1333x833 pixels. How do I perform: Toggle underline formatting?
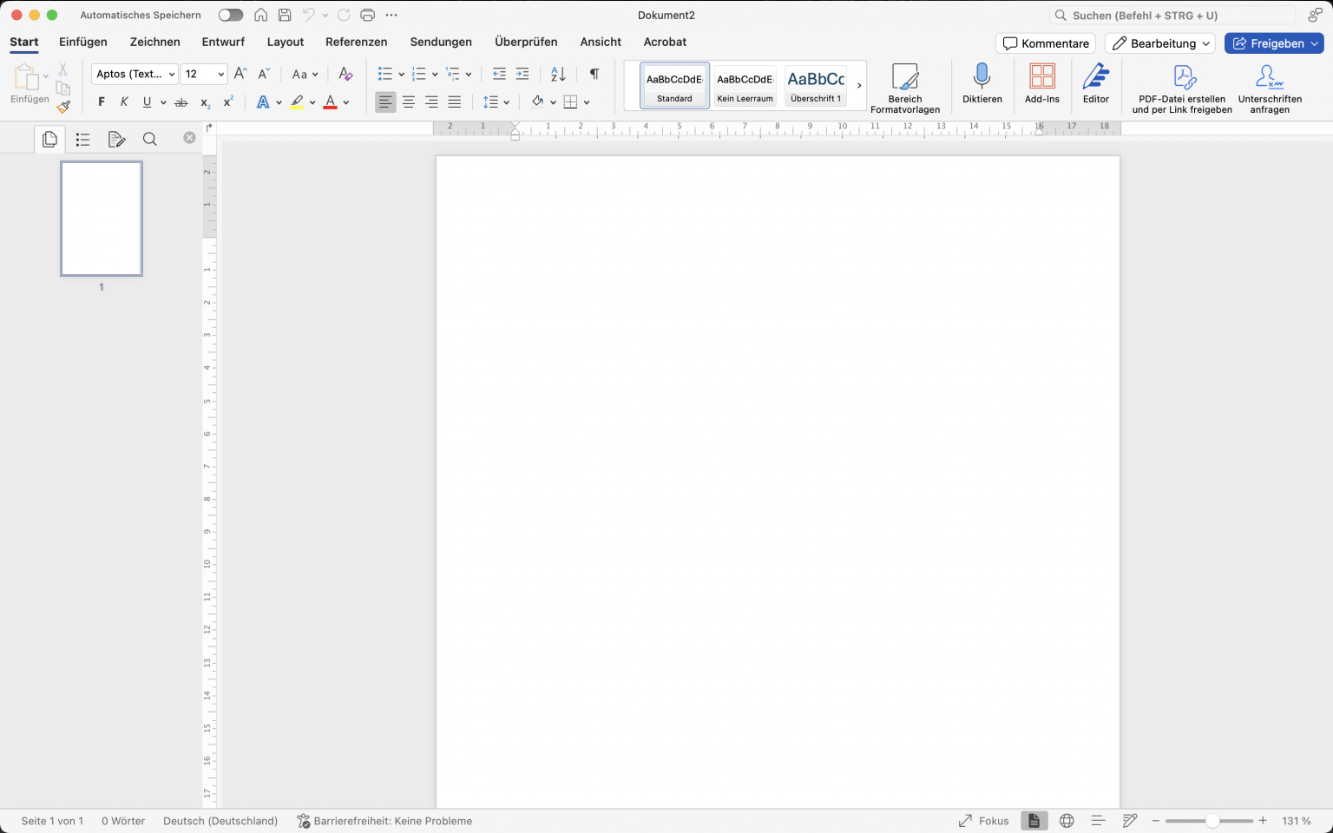coord(147,102)
